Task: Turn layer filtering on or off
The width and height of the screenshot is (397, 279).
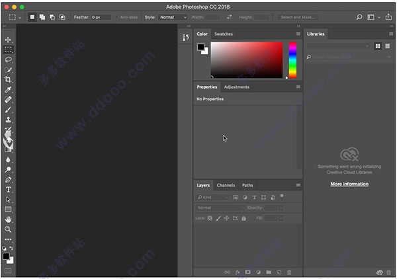Action: (282, 196)
